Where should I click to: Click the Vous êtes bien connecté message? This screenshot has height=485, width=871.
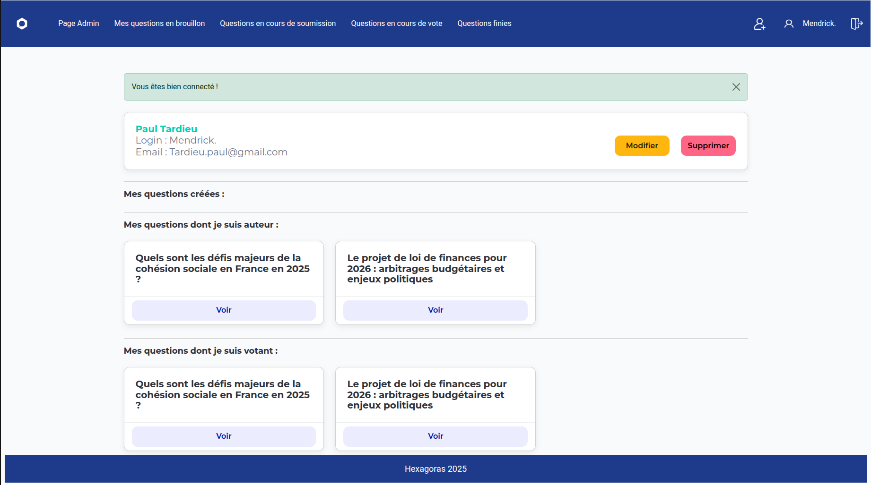tap(175, 86)
